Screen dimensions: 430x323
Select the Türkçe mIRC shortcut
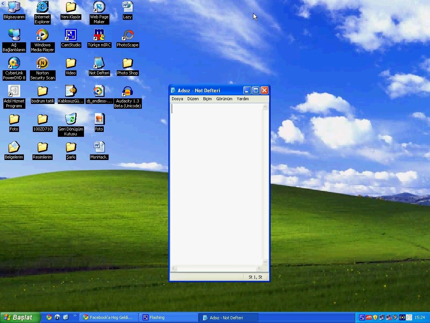coord(99,38)
